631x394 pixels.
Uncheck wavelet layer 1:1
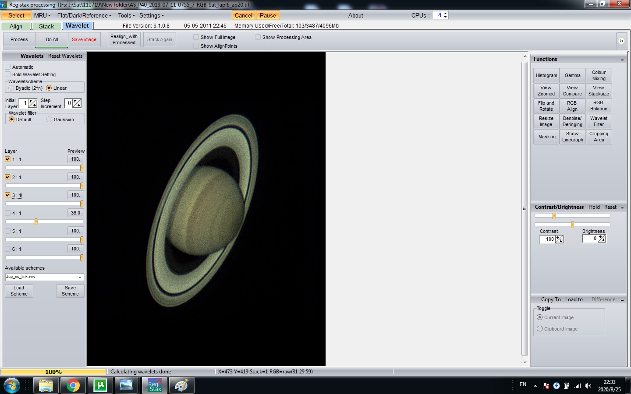pos(7,159)
